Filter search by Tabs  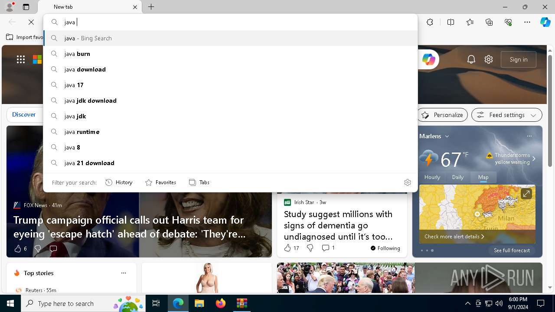pyautogui.click(x=199, y=182)
